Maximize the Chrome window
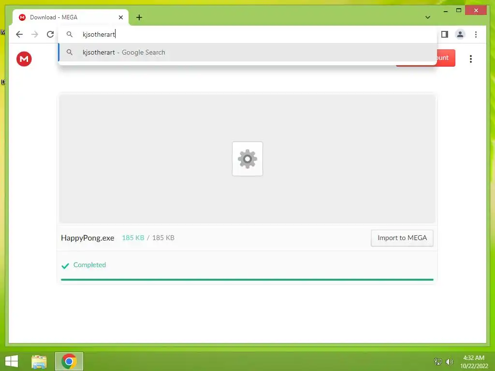Viewport: 495px width, 371px height. pyautogui.click(x=459, y=11)
